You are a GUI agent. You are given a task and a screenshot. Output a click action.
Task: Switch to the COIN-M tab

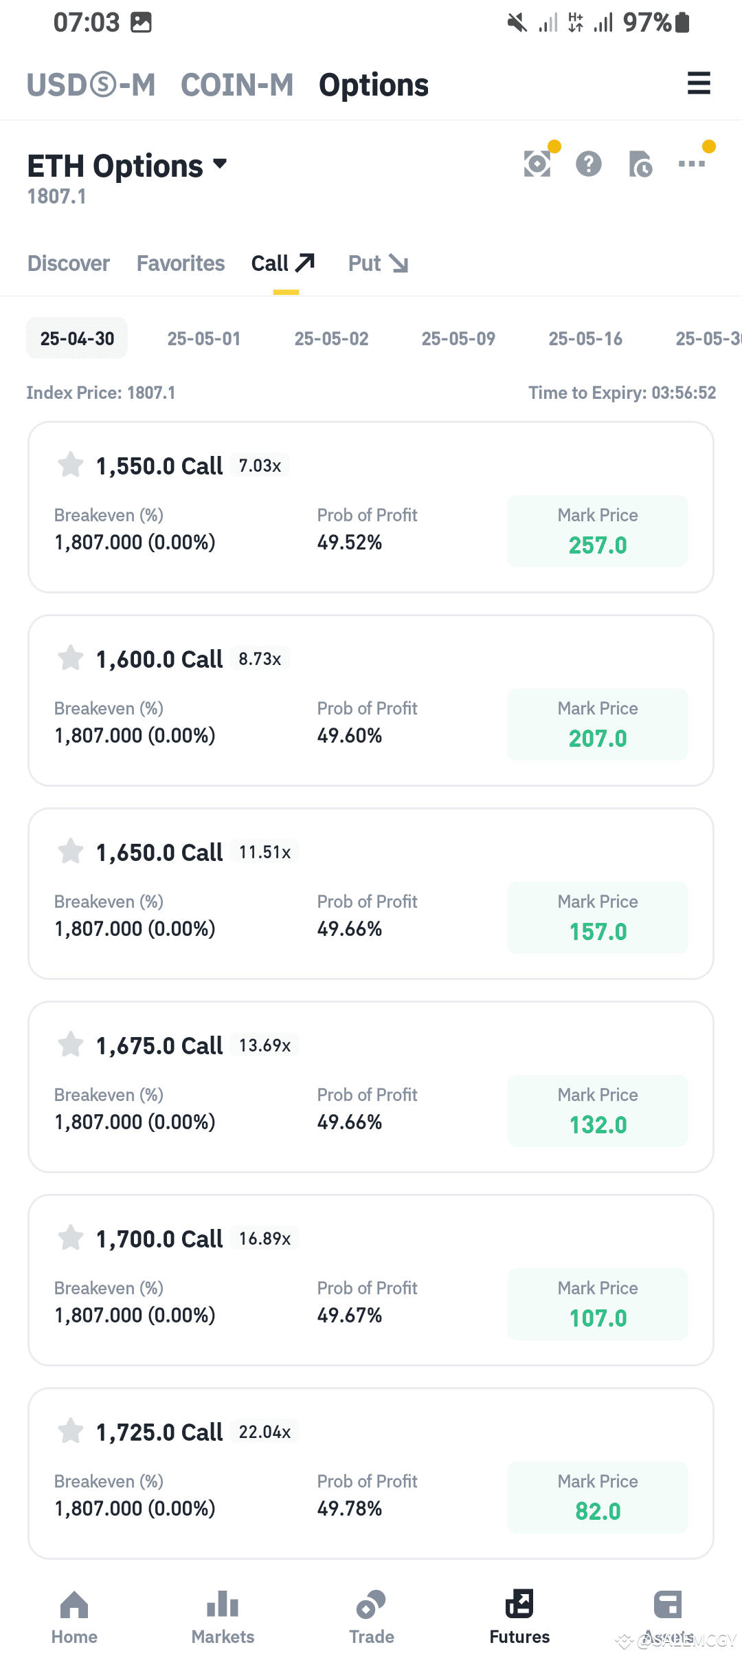[237, 85]
